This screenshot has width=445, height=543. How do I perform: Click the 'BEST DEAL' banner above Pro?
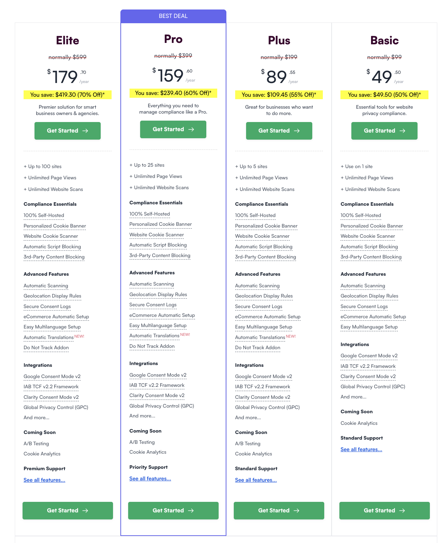point(173,16)
